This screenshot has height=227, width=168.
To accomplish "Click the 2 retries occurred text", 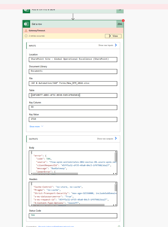I will [x=37, y=36].
